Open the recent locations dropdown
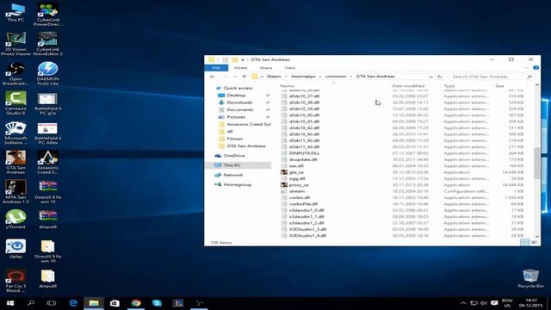 [x=235, y=77]
